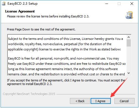Image resolution: width=139 pixels, height=108 pixels.
Task: Click the license scrollbar down arrow
Action: [x=128, y=73]
